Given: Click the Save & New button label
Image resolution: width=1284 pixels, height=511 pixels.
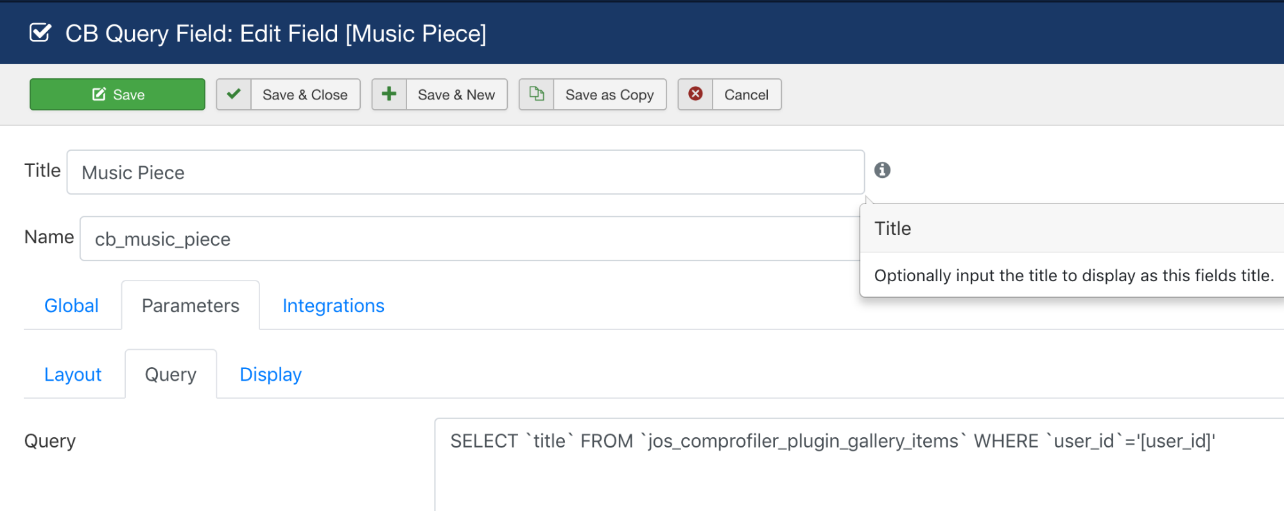Looking at the screenshot, I should tap(456, 94).
